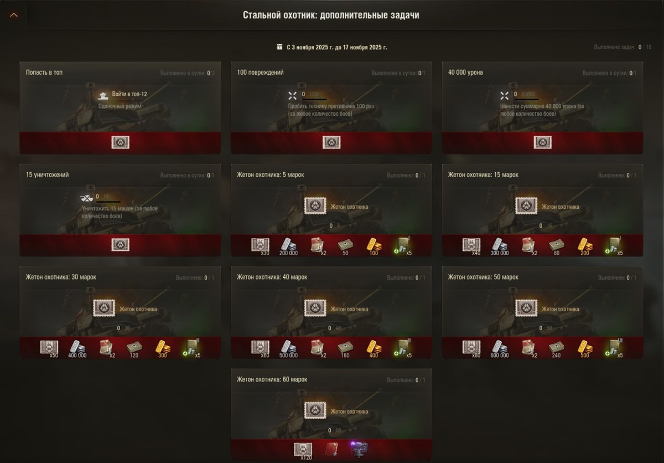Select the 200 000 credits reward icon
664x463 pixels.
tap(288, 246)
